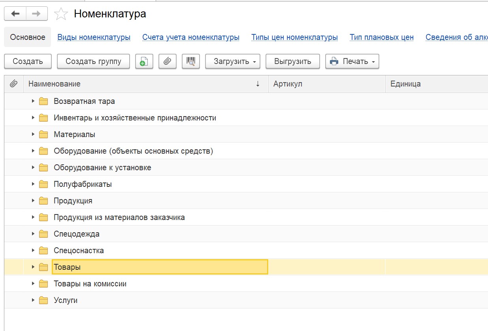
Task: Select Оборудование к установке row text
Action: [102, 167]
